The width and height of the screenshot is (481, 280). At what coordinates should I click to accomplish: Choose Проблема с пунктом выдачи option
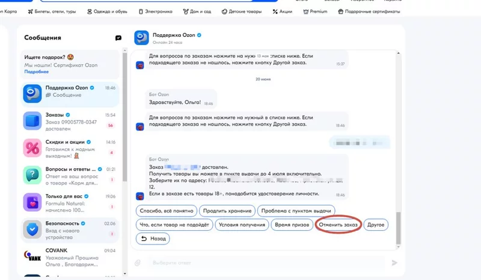(294, 211)
